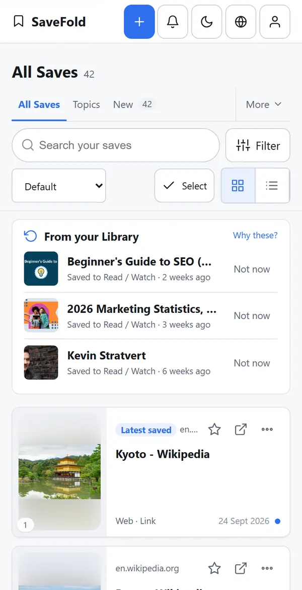Click the blue plus add button
The width and height of the screenshot is (302, 590).
click(x=139, y=22)
